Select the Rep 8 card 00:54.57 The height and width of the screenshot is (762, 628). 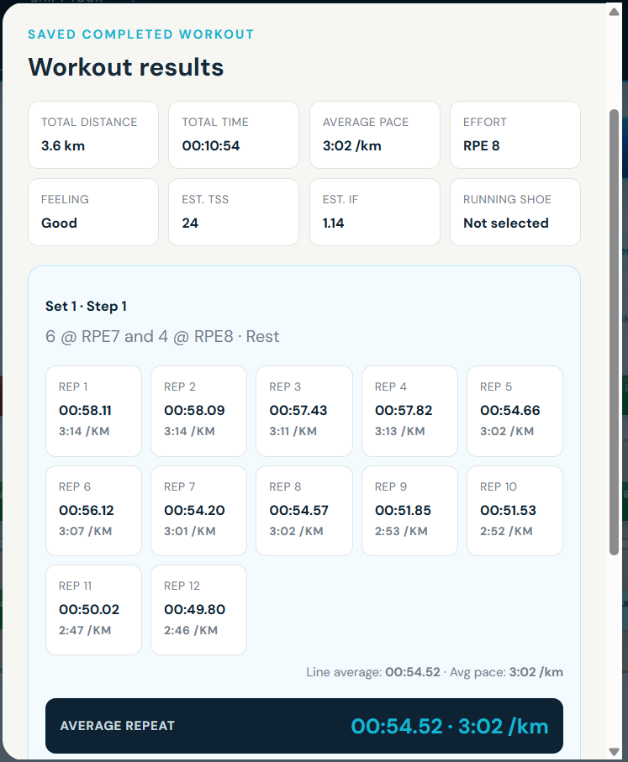point(304,511)
